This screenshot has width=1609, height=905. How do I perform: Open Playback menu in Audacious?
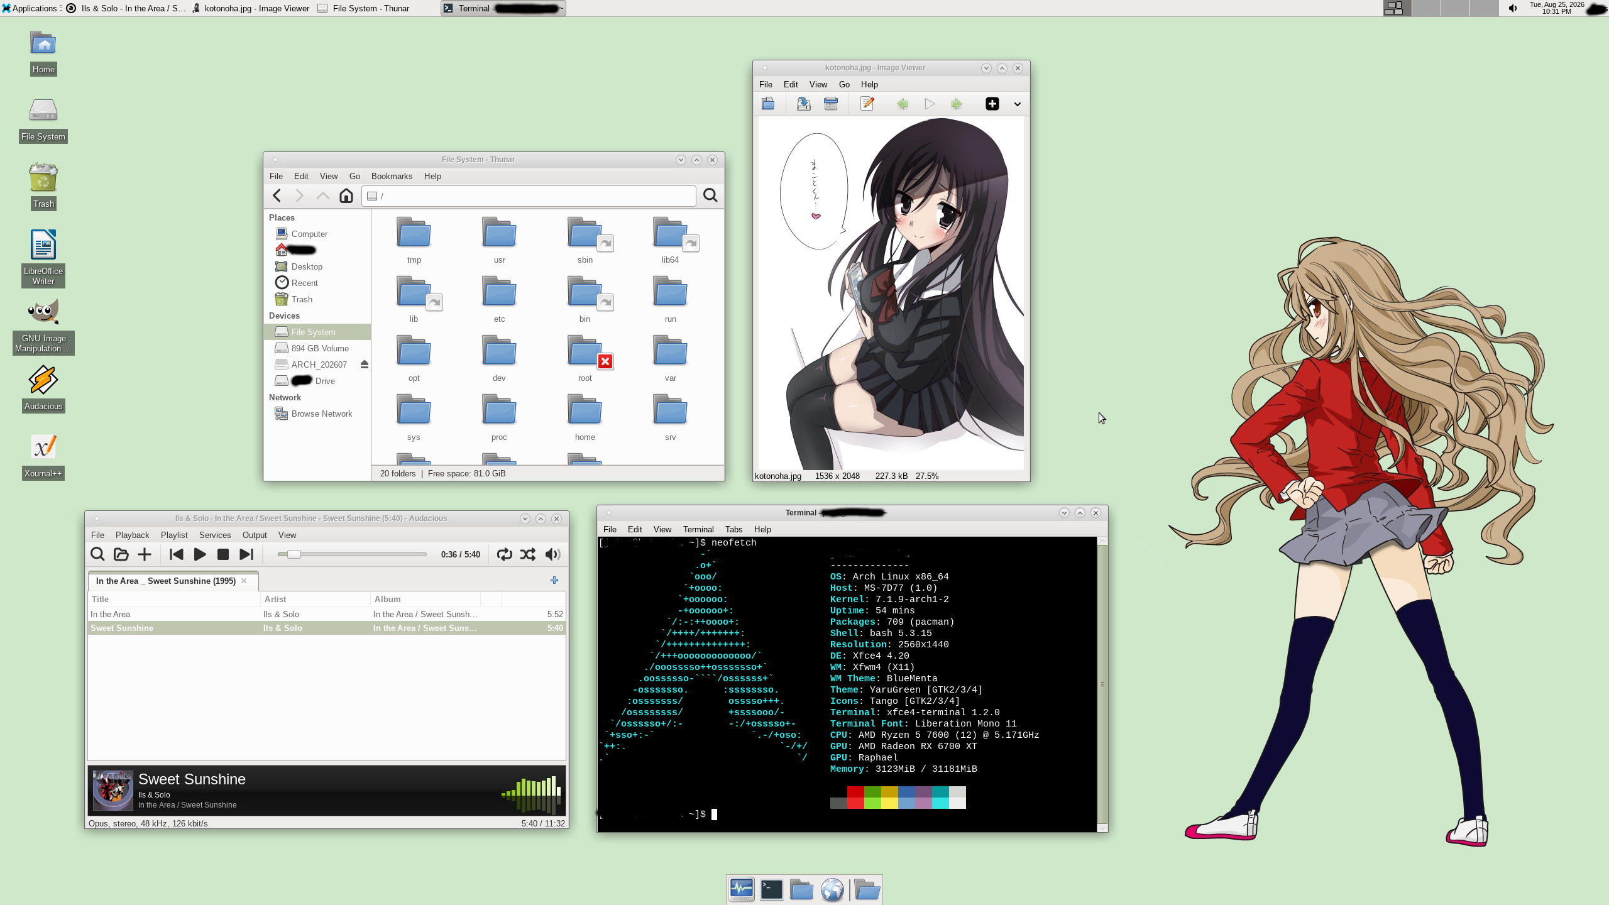click(132, 535)
